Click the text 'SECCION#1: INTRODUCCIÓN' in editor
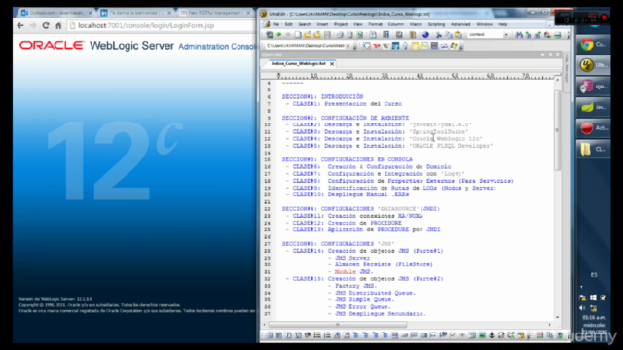Viewport: 623px width, 350px height. (x=322, y=96)
